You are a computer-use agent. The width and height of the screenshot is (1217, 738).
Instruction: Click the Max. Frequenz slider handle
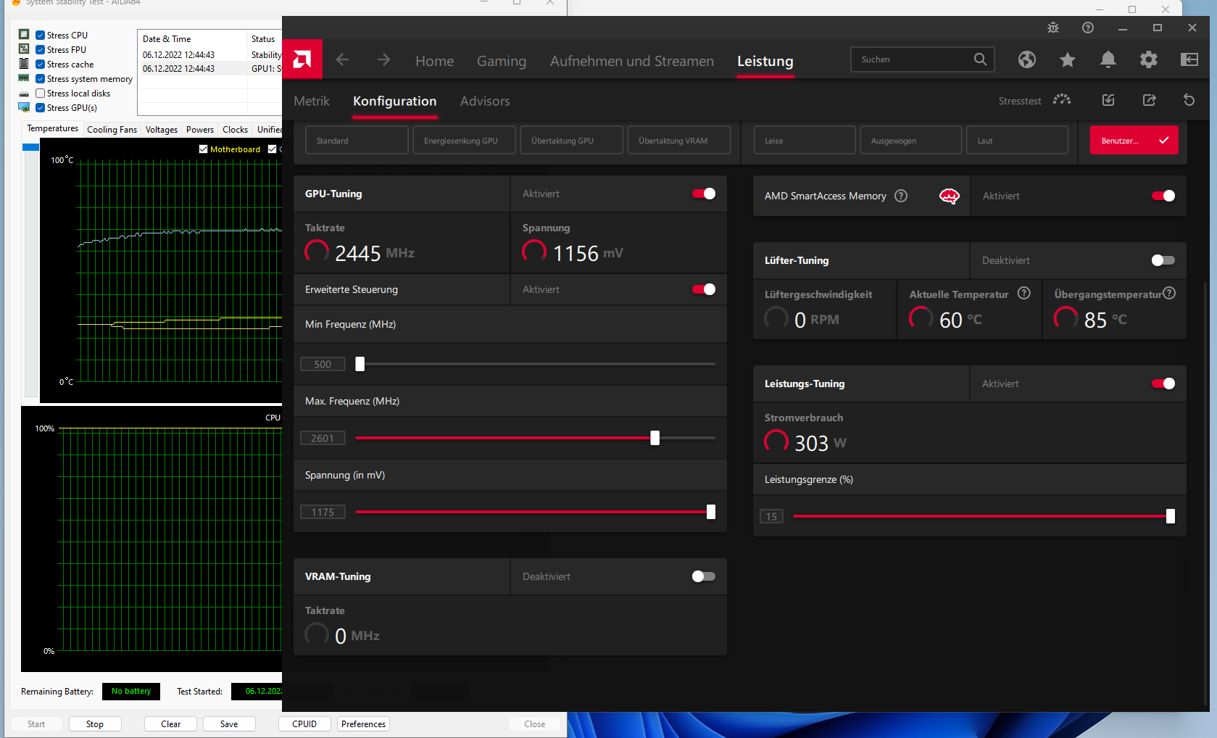pyautogui.click(x=655, y=438)
